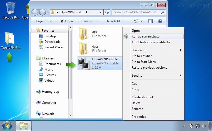Expand the recent pages dropdown arrow
Image resolution: width=212 pixels, height=131 pixels.
(48, 12)
